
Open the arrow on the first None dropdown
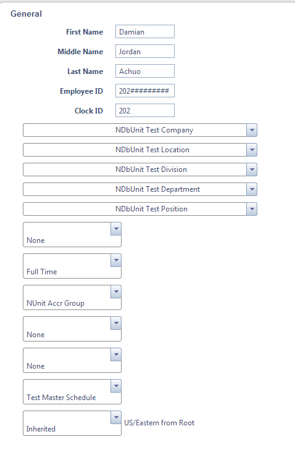[x=116, y=229]
